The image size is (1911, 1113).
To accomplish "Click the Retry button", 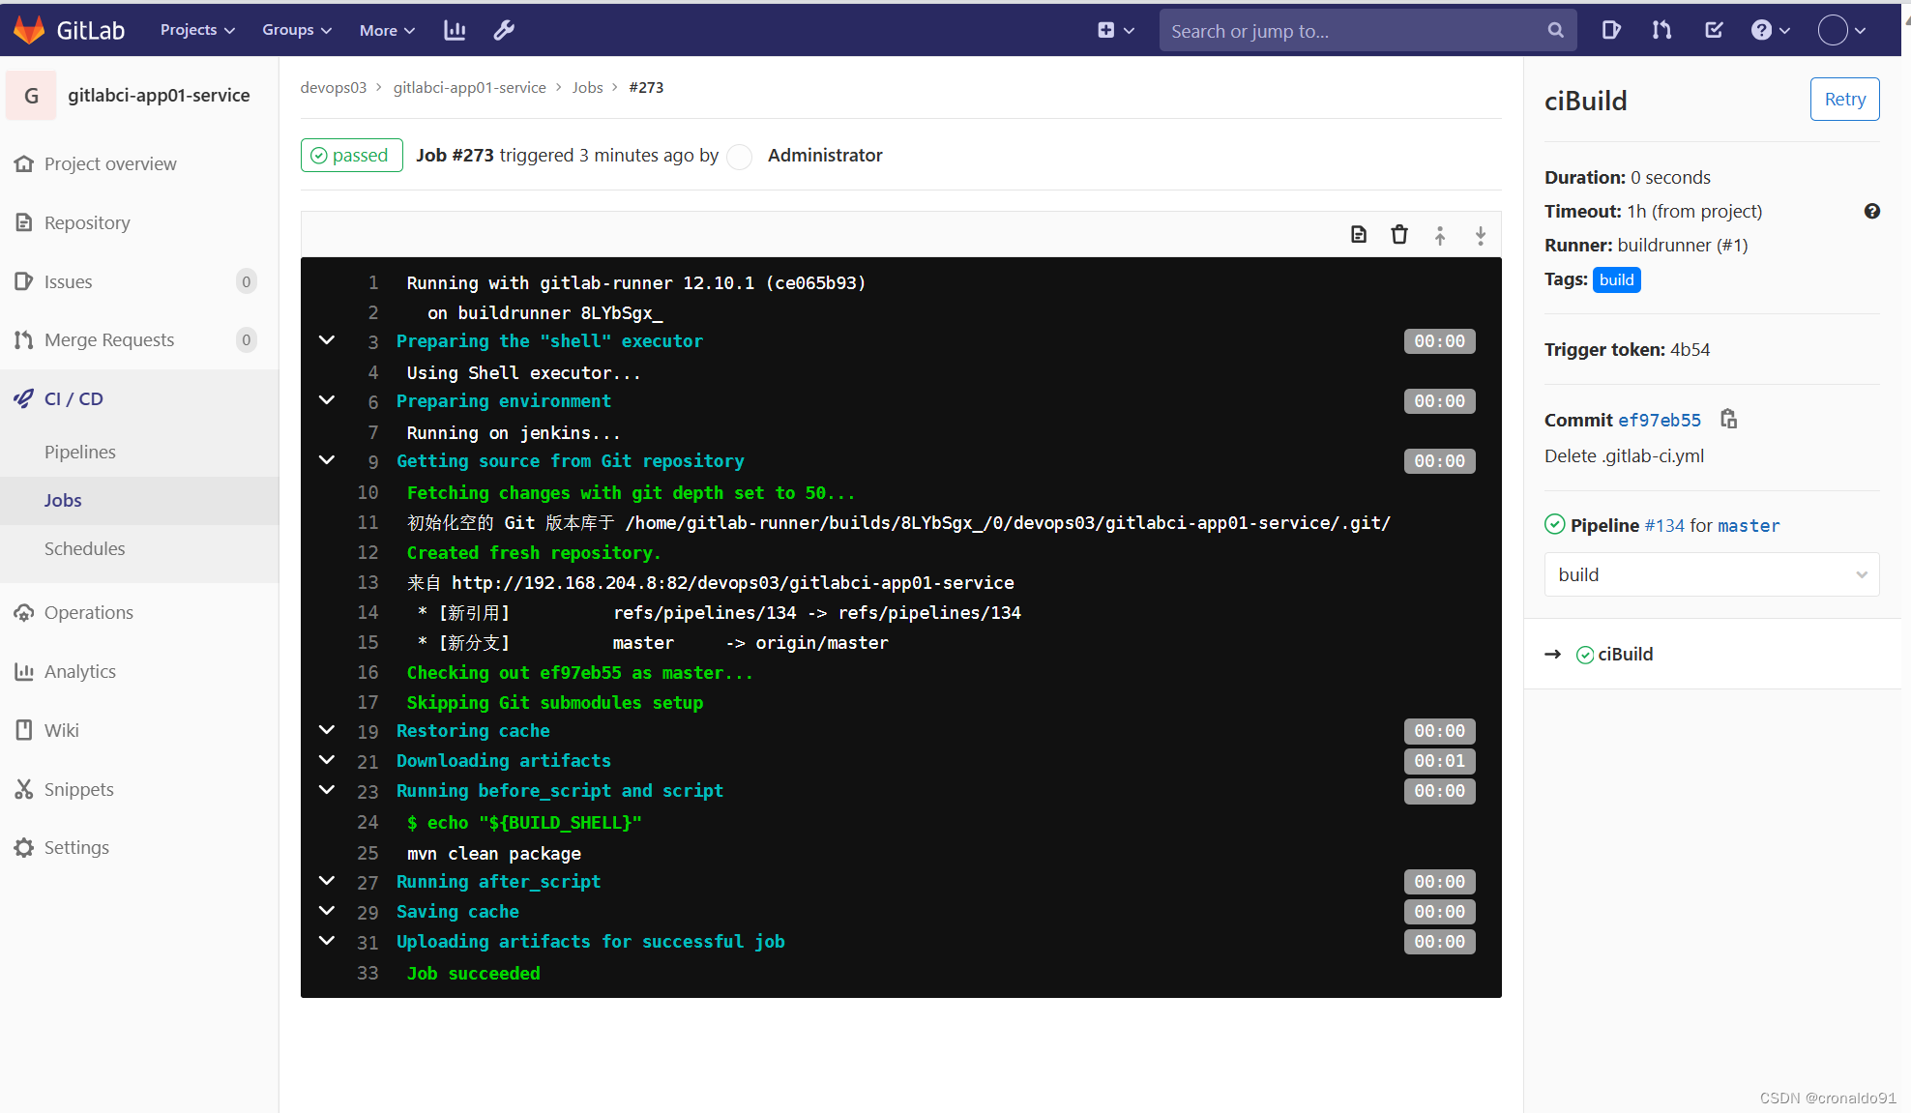I will pyautogui.click(x=1844, y=99).
